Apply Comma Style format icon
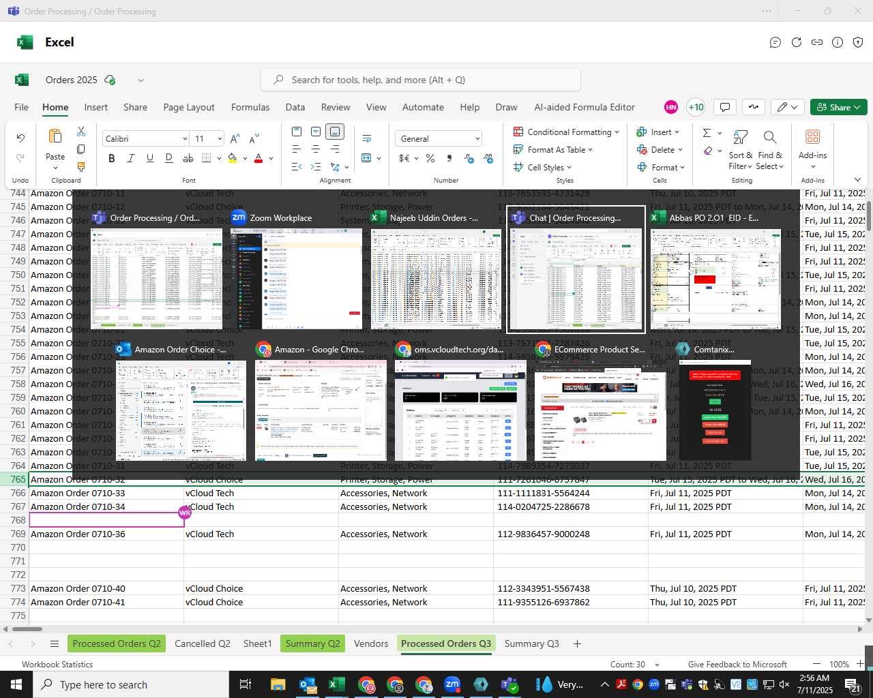 pos(449,158)
